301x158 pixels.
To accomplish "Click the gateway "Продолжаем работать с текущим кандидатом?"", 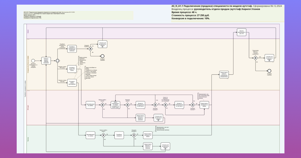I will [x=256, y=58].
